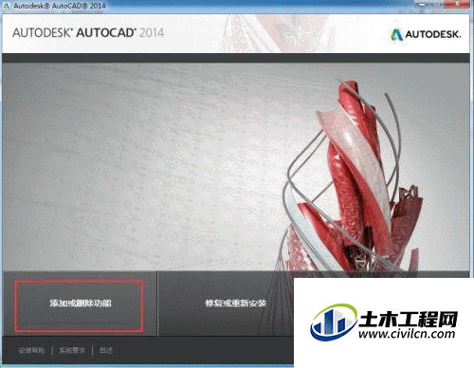Click the 添加或删除功能 button
This screenshot has width=474, height=368.
tap(80, 304)
